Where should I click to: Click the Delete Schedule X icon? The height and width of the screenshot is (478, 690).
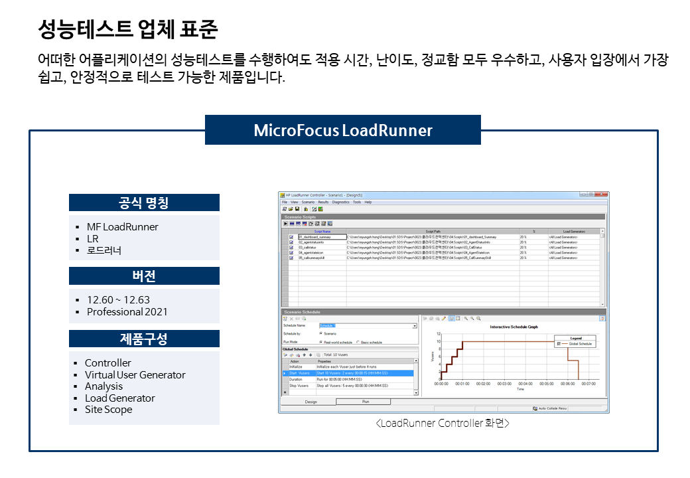pyautogui.click(x=291, y=319)
